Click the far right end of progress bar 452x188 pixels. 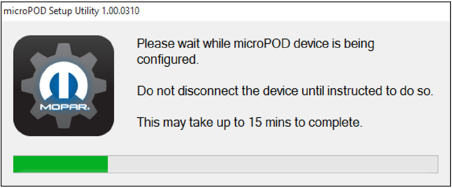(x=436, y=164)
